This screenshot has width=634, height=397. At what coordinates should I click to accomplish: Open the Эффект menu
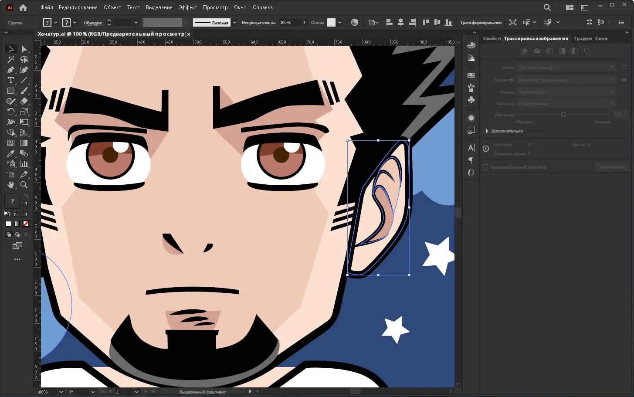187,7
